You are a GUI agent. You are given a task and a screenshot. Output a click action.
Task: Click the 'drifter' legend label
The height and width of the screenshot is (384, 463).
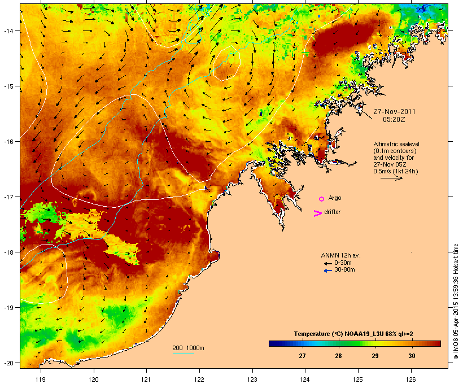coord(332,212)
